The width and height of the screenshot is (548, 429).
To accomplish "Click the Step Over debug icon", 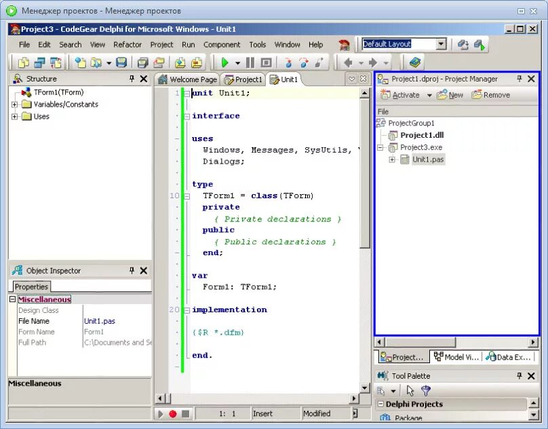I will pos(304,62).
